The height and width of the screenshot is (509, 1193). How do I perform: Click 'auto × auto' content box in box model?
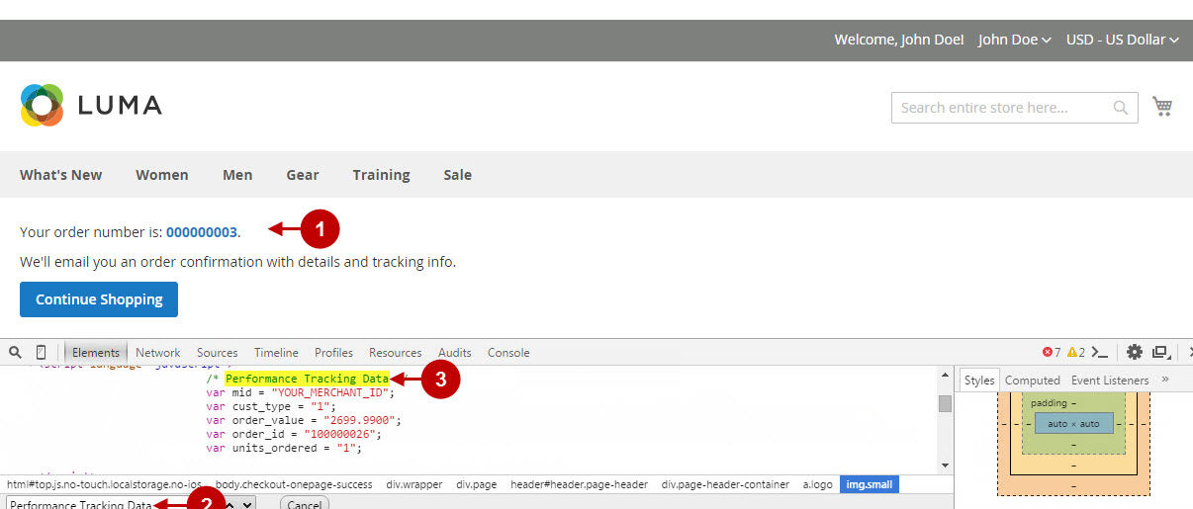point(1074,423)
